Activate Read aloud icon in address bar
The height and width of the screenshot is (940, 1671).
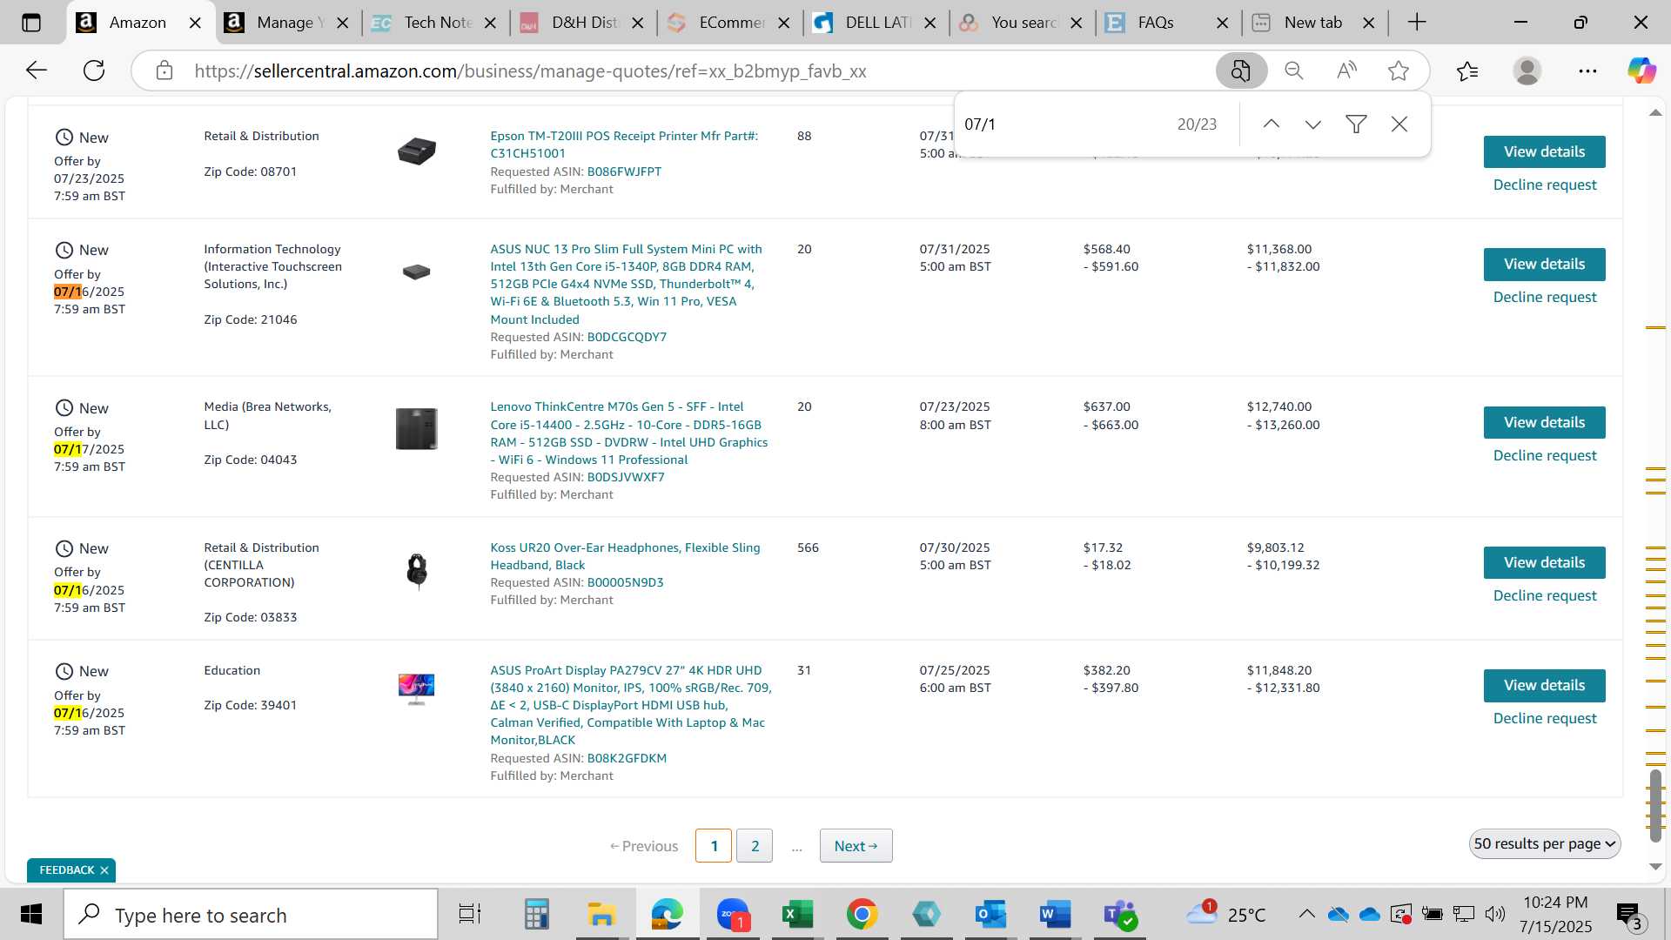click(x=1346, y=70)
